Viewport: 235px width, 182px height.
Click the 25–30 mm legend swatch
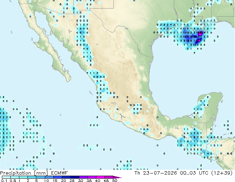(75, 177)
